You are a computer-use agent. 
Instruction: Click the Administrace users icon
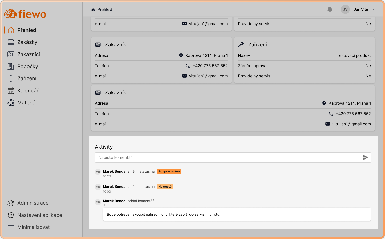pyautogui.click(x=11, y=203)
